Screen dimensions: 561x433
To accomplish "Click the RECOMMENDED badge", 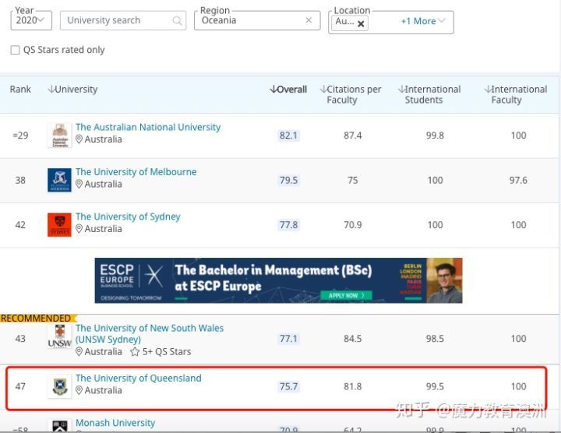I will point(37,319).
